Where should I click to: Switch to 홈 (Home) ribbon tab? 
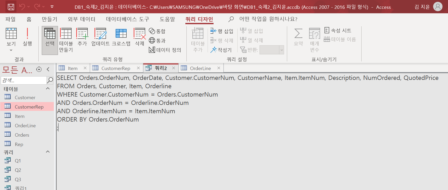click(29, 19)
